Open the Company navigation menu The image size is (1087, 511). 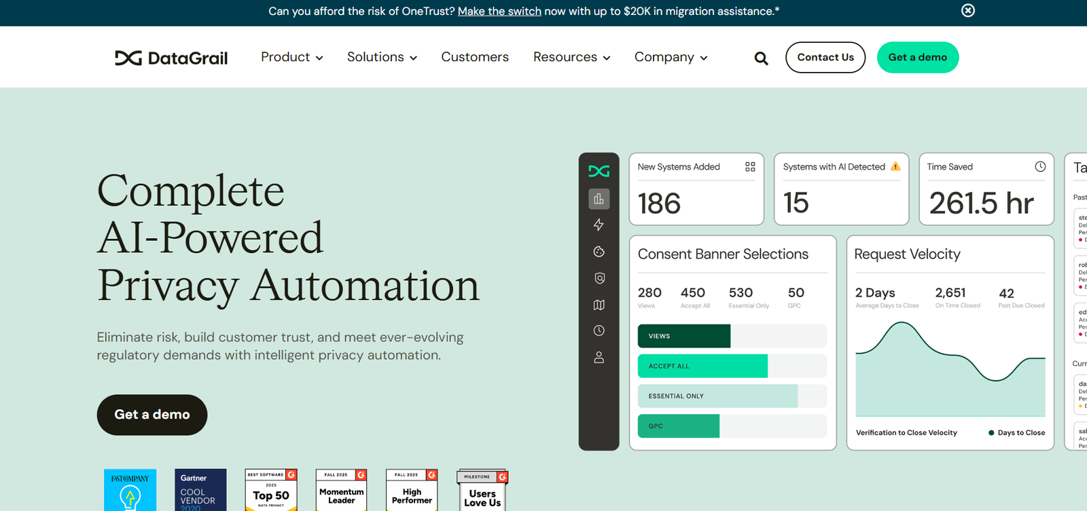[671, 57]
